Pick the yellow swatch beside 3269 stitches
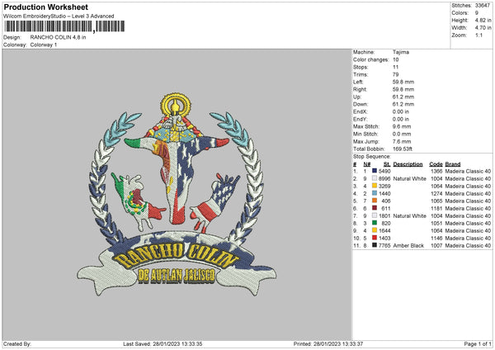Screen dimensions: 495x350 [x=375, y=186]
